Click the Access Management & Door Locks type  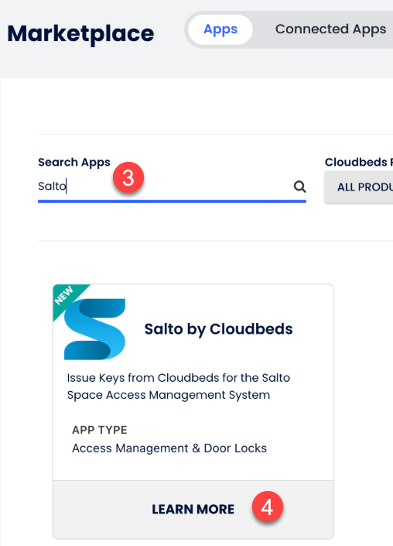click(x=169, y=448)
